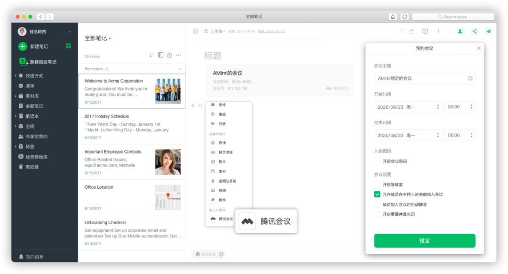Expand 笔记本 in the sidebar
508x274 pixels.
click(16, 116)
